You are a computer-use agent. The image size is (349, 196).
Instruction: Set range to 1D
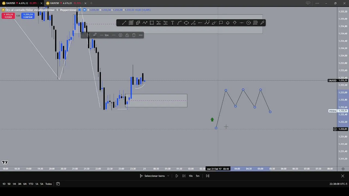point(4,184)
